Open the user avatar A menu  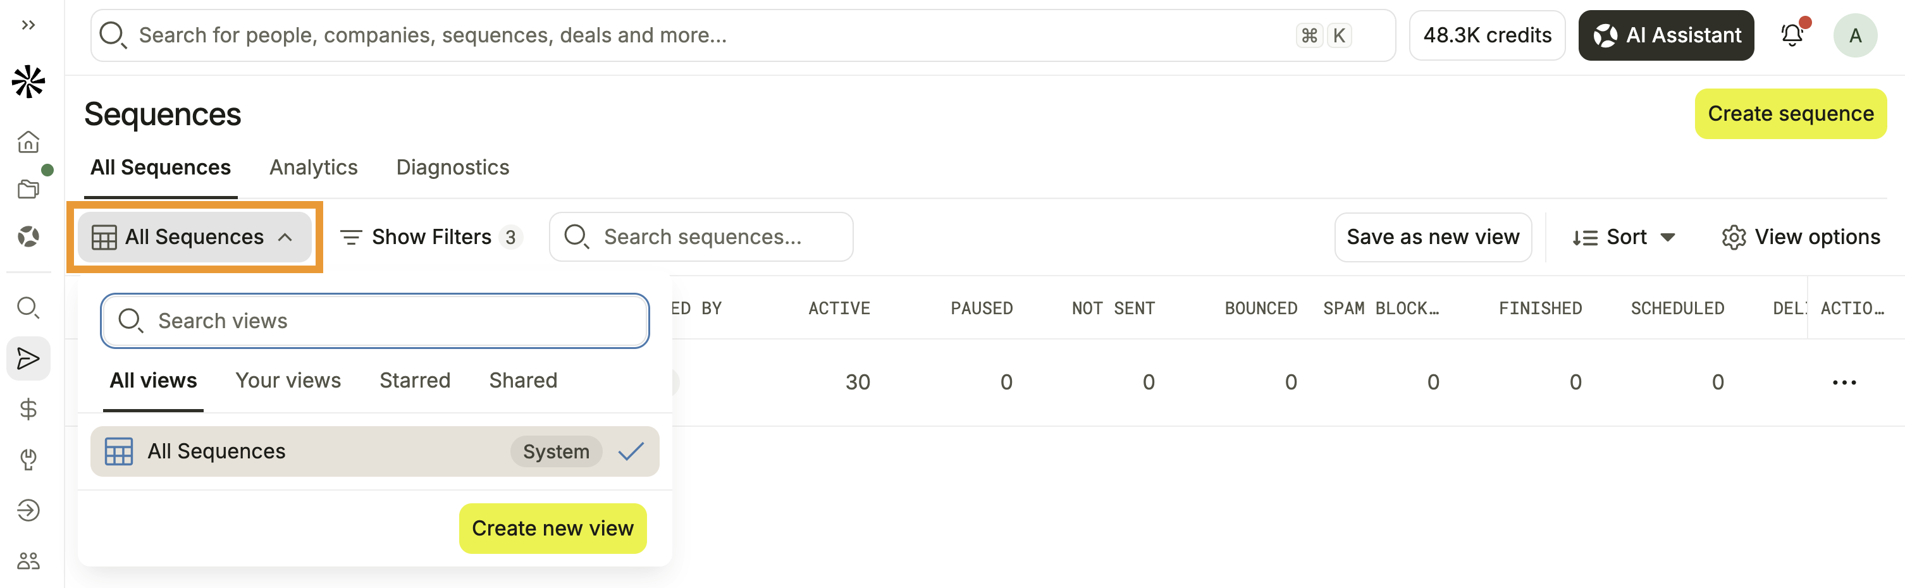[1854, 35]
